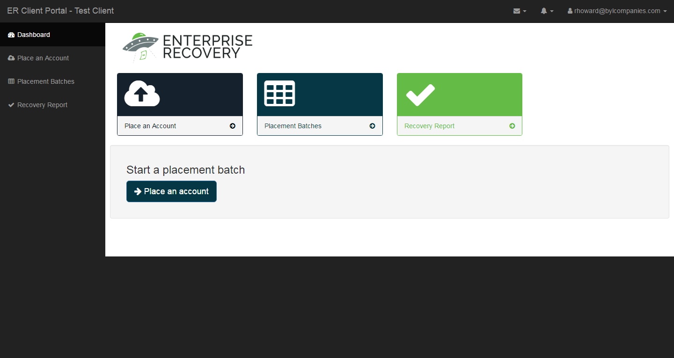
Task: Click the green checkmark icon tile
Action: click(x=420, y=95)
